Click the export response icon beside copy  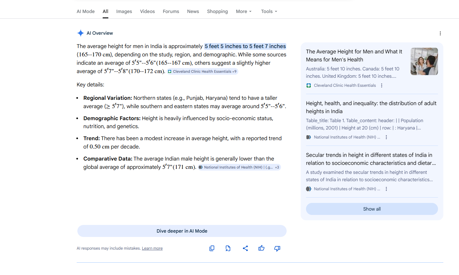click(x=228, y=248)
